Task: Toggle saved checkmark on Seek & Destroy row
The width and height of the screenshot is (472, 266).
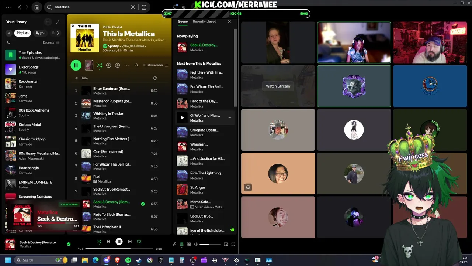Action: (x=143, y=204)
